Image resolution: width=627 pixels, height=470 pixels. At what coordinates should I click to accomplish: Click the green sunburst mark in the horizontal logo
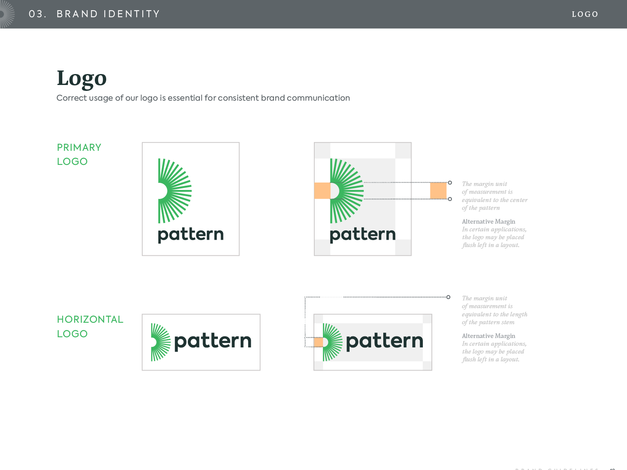(x=161, y=342)
